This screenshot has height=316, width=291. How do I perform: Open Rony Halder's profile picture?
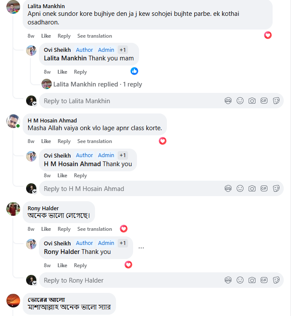tap(13, 209)
